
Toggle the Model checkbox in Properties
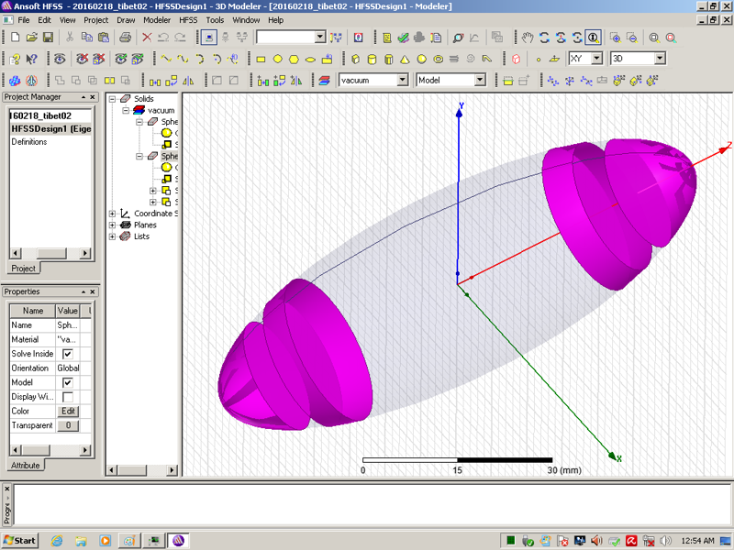(67, 383)
